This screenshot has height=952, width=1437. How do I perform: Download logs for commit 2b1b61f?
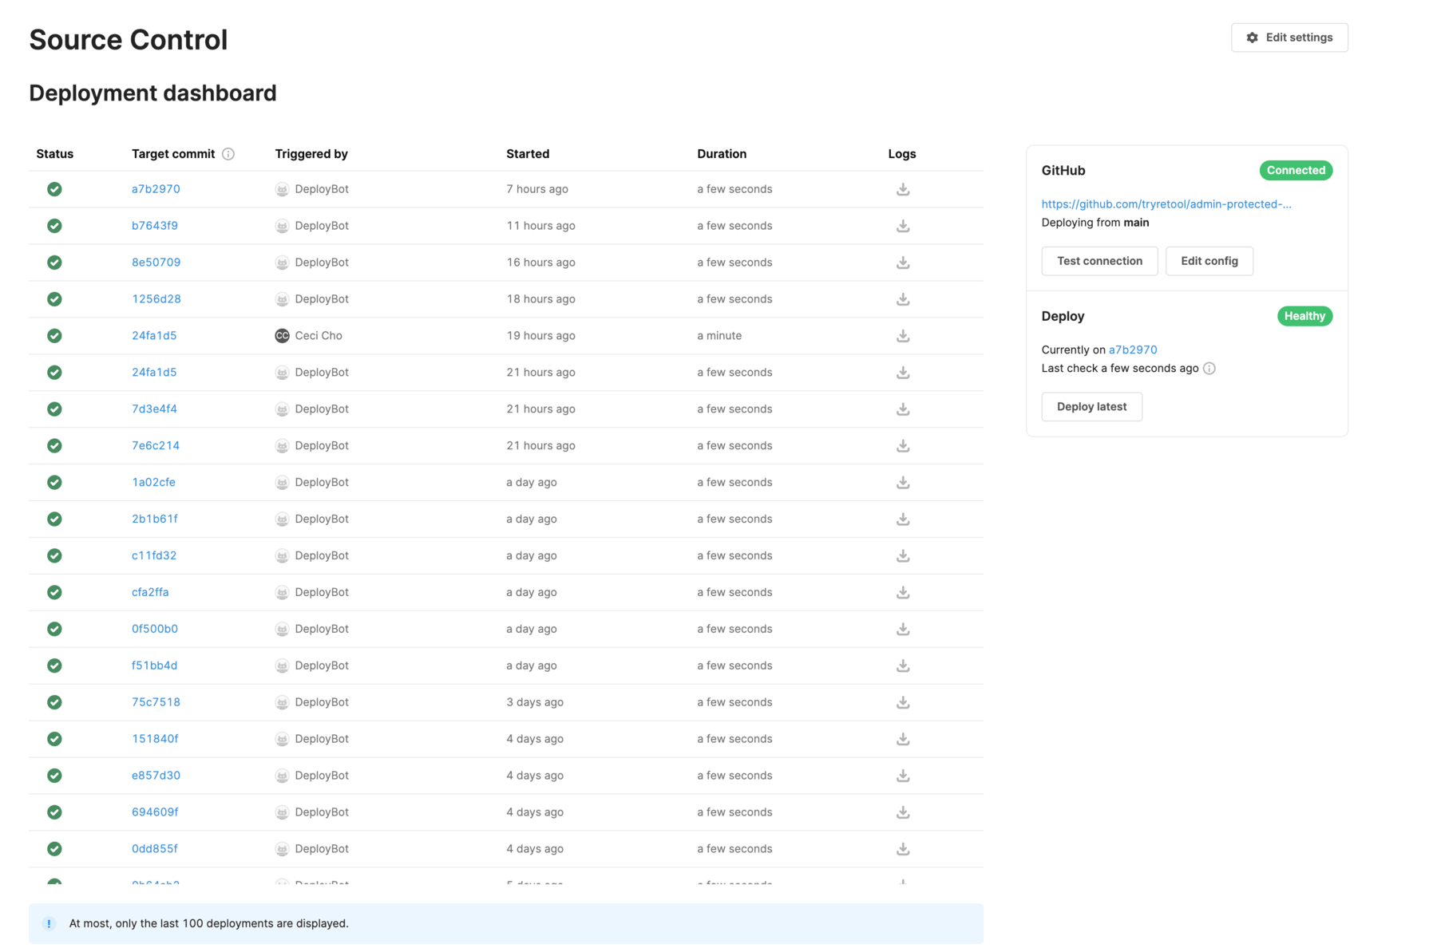[x=903, y=519]
